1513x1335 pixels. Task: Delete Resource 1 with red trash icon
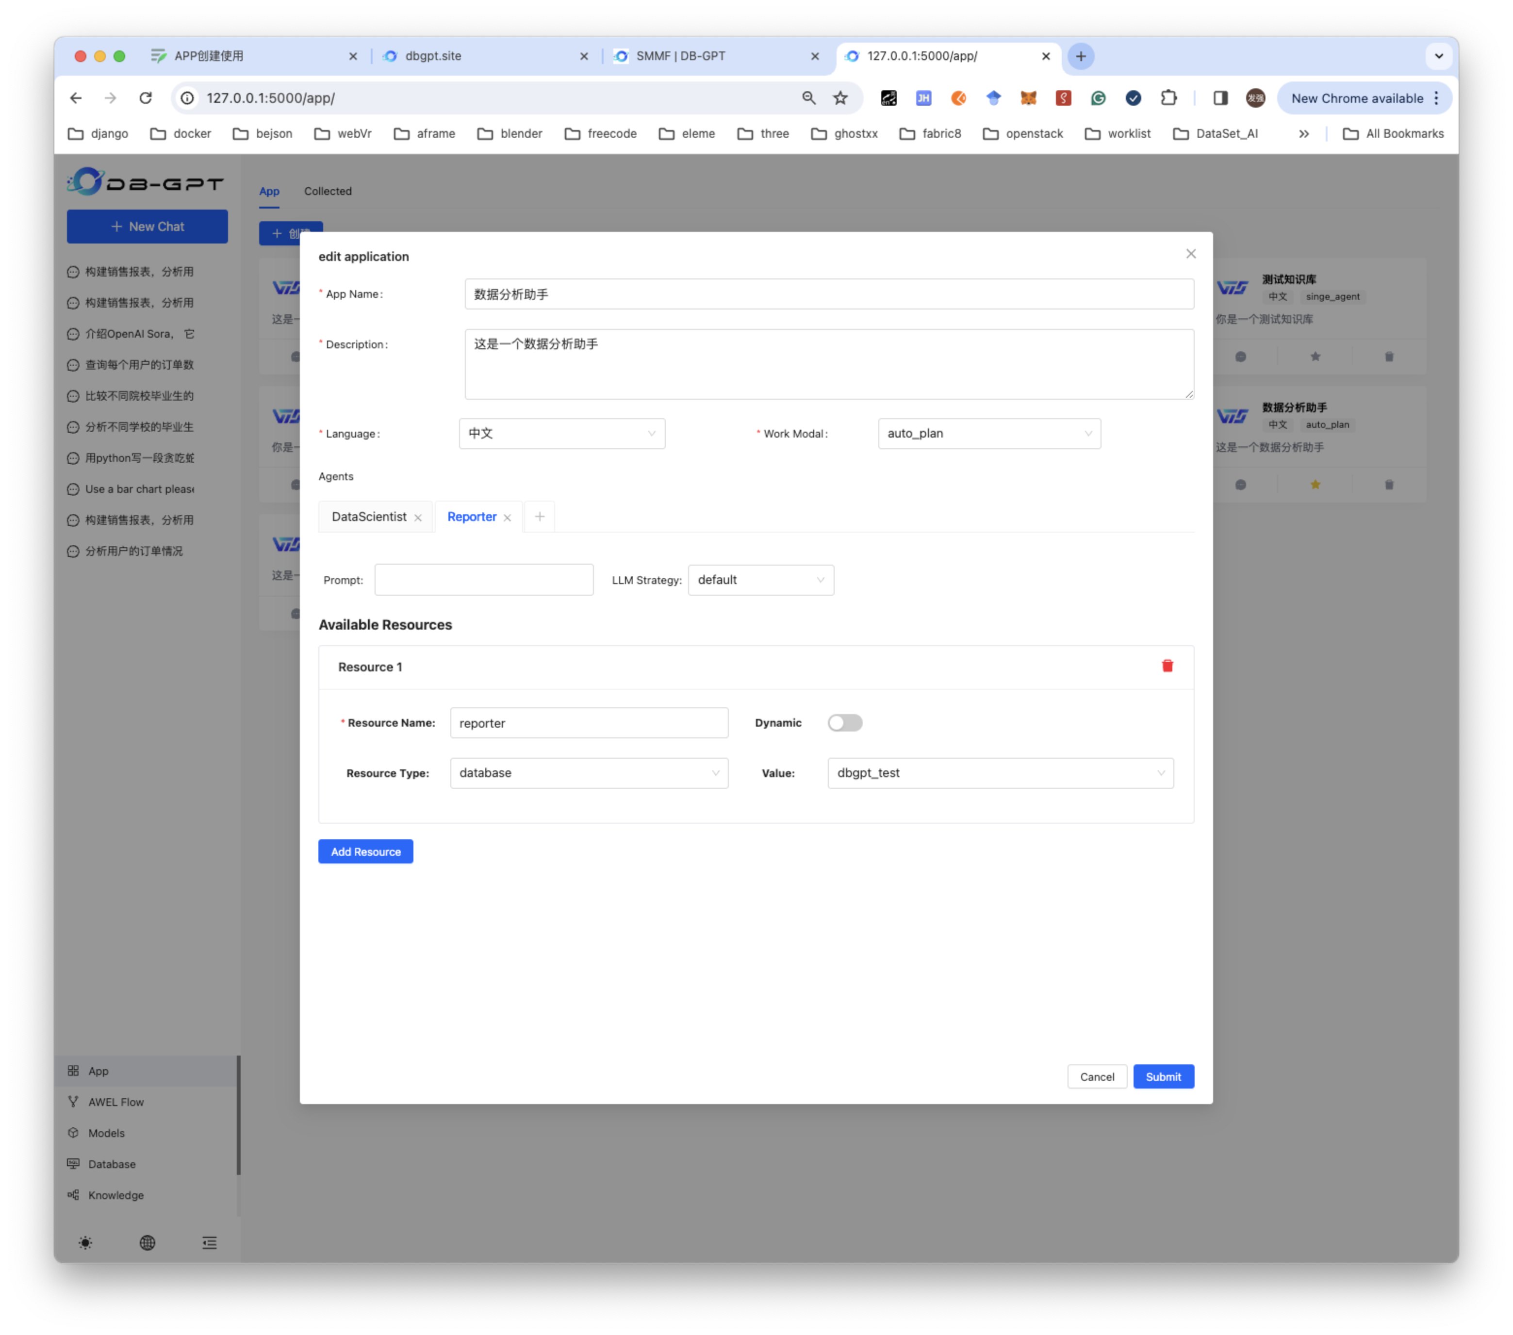1168,666
